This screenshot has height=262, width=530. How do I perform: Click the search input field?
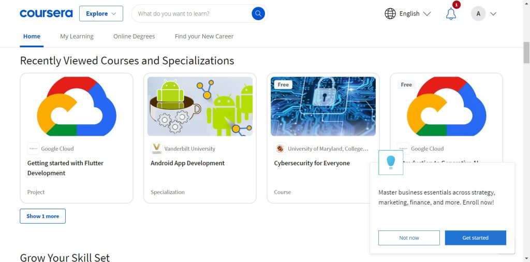[192, 13]
